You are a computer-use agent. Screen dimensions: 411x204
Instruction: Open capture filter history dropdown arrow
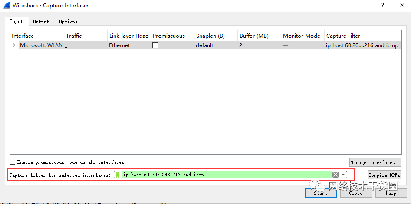[x=343, y=175]
